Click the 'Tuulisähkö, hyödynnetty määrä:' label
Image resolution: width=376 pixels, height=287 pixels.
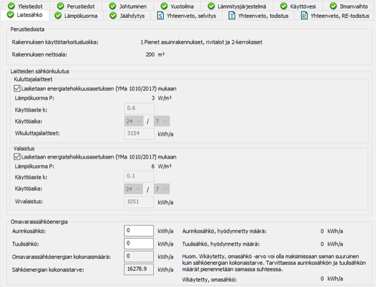click(221, 244)
